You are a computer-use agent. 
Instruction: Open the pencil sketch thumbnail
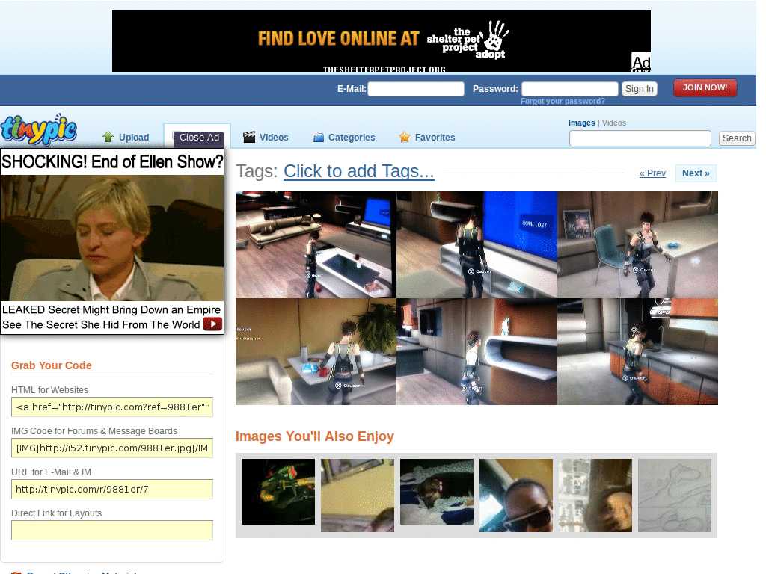675,495
